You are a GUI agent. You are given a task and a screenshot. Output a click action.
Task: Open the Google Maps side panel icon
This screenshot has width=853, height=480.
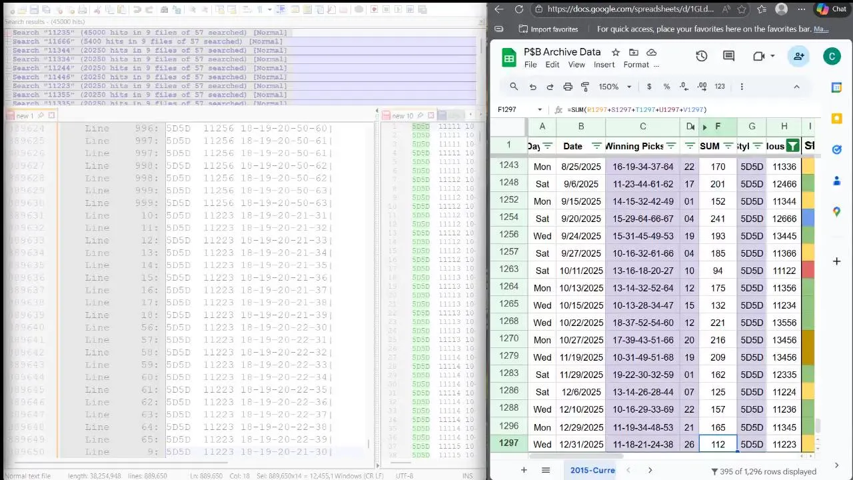836,212
